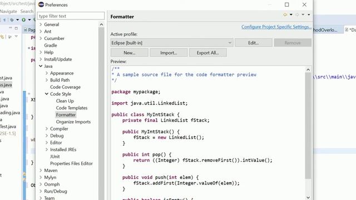Open the Search menu in Eclipse
Screen dimensions: 356x200
(x=27, y=11)
